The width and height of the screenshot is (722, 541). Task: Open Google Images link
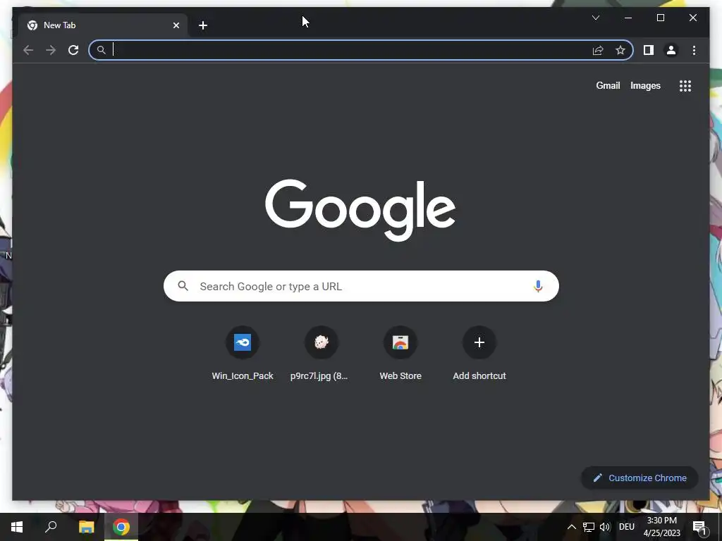tap(645, 85)
